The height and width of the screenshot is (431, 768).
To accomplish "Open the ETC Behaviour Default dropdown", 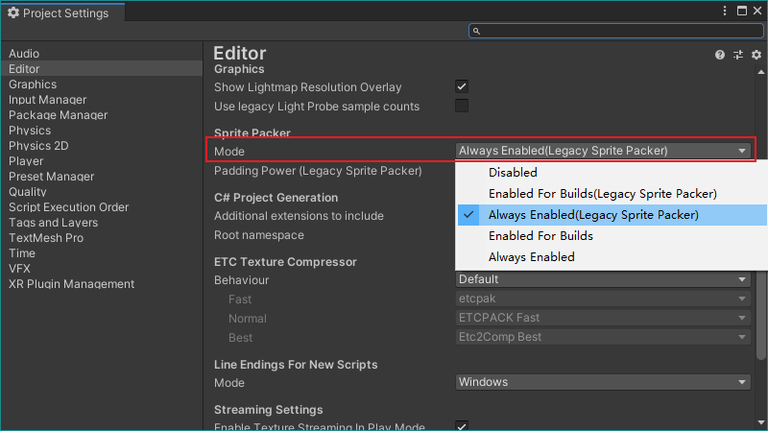I will [603, 279].
